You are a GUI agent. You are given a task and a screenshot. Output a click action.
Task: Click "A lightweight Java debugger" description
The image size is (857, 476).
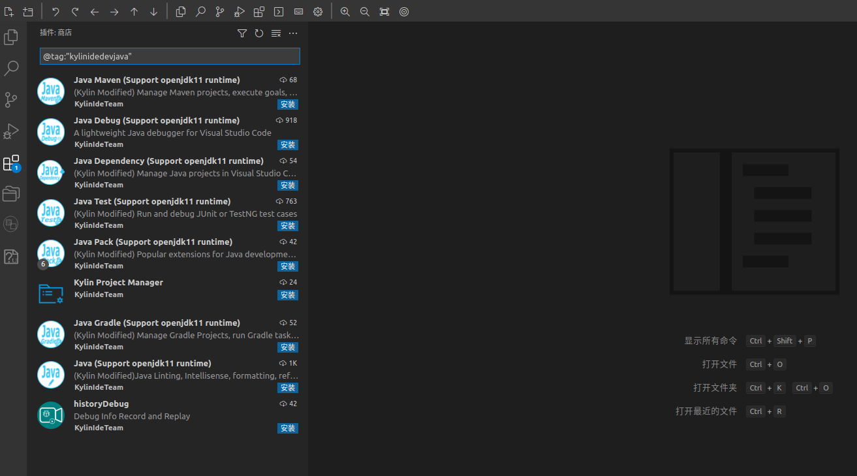click(172, 133)
